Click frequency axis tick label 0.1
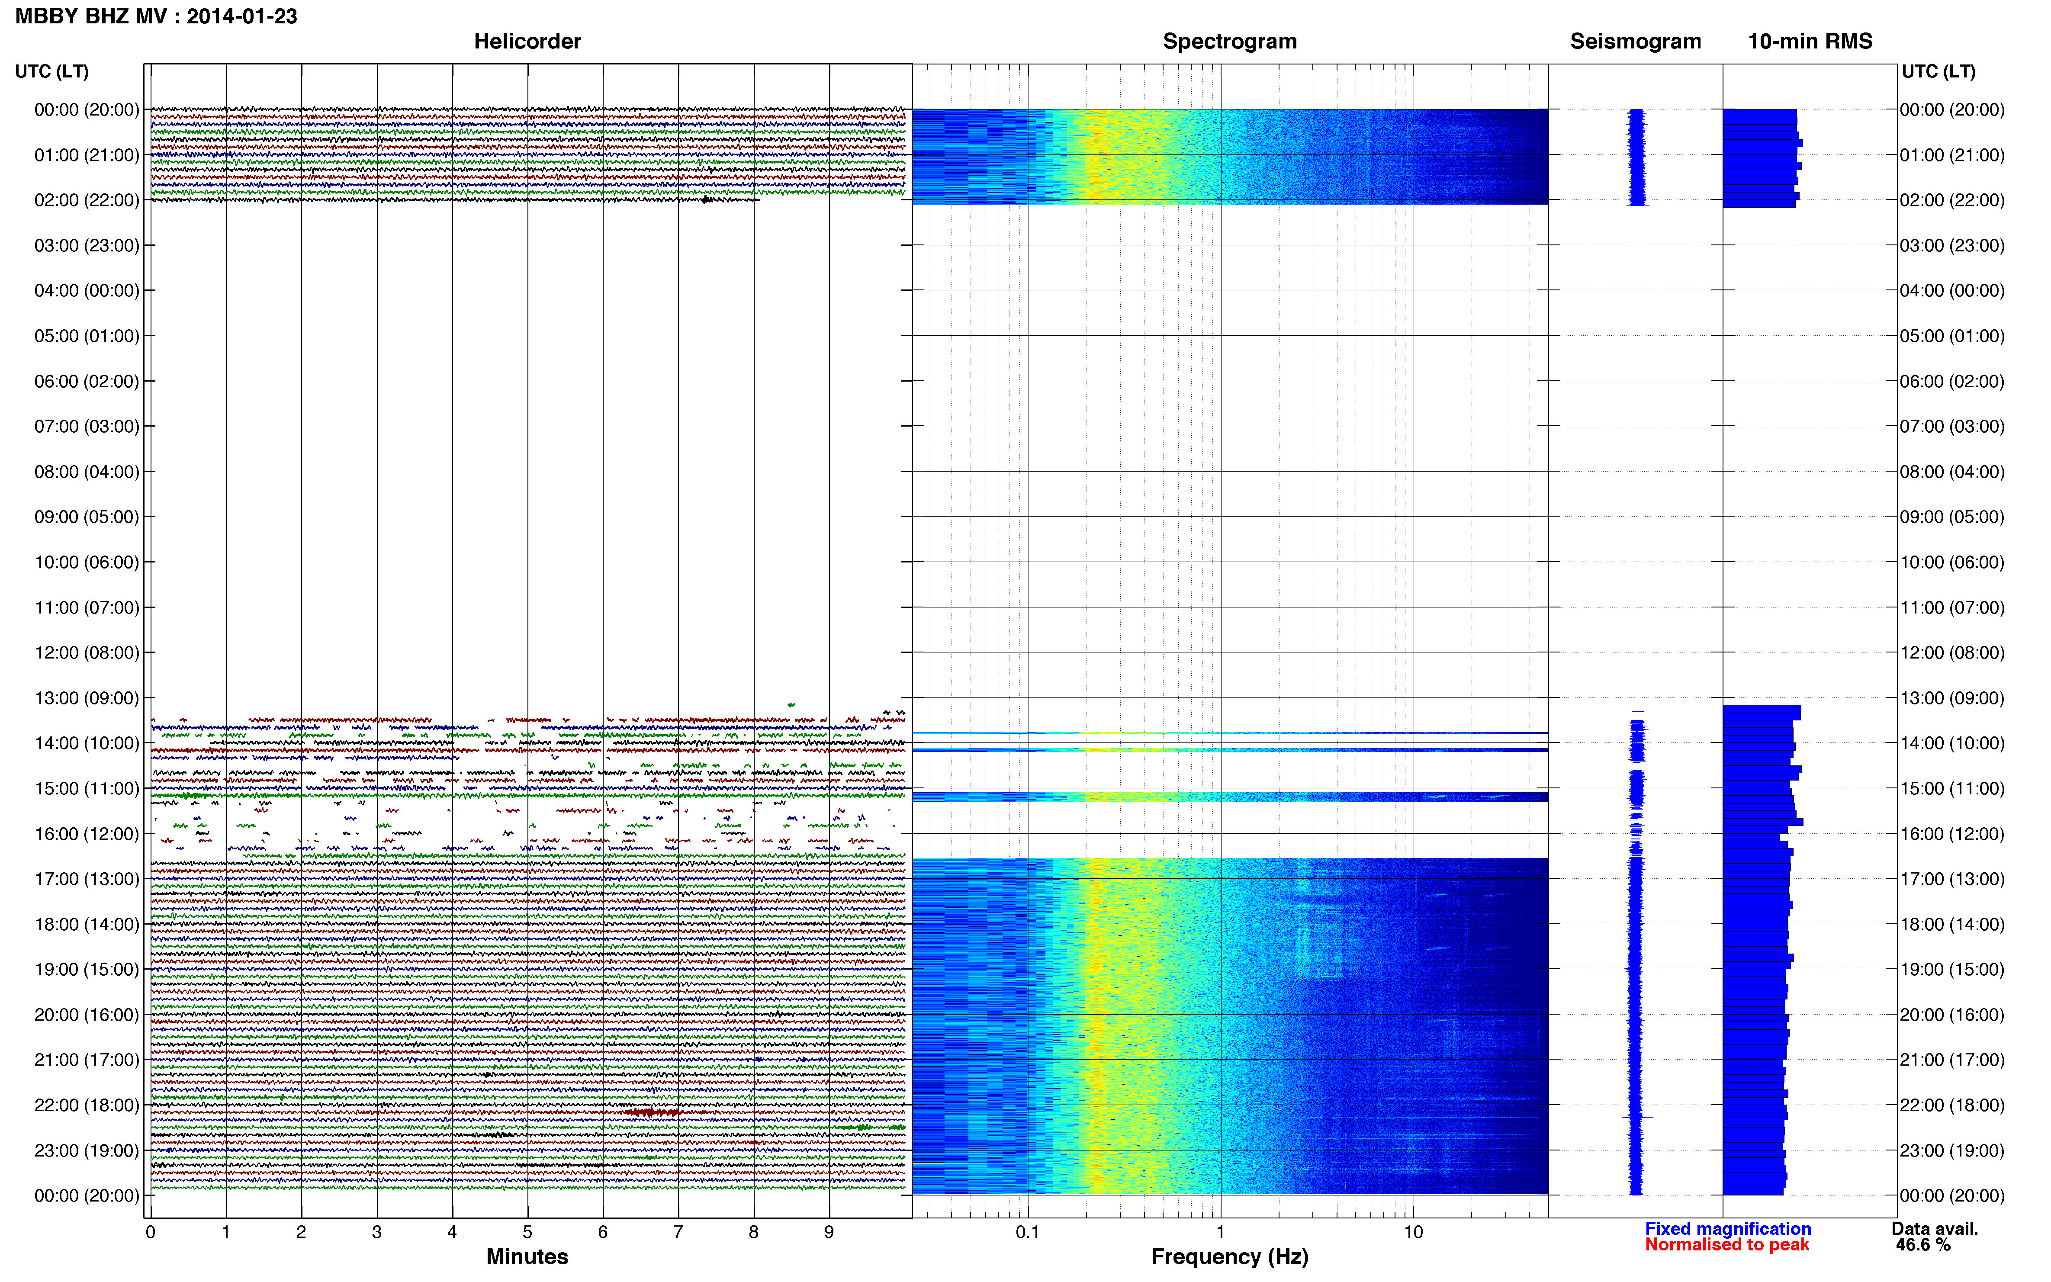This screenshot has width=2051, height=1282. coord(1028,1233)
